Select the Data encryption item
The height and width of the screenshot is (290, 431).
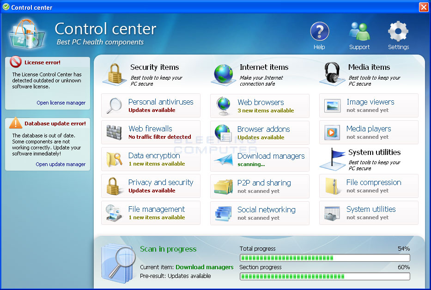tap(151, 159)
